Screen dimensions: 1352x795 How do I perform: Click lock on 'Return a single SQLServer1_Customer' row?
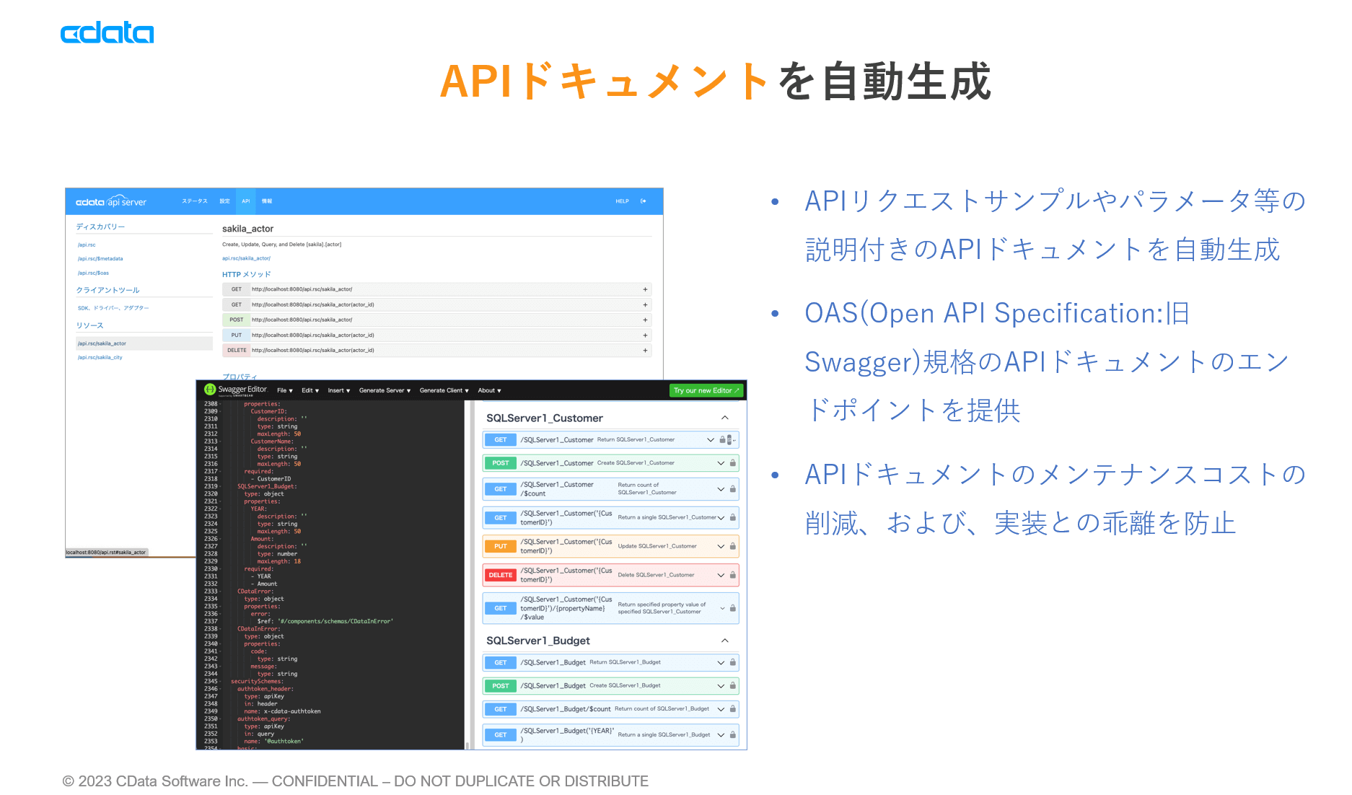click(732, 517)
